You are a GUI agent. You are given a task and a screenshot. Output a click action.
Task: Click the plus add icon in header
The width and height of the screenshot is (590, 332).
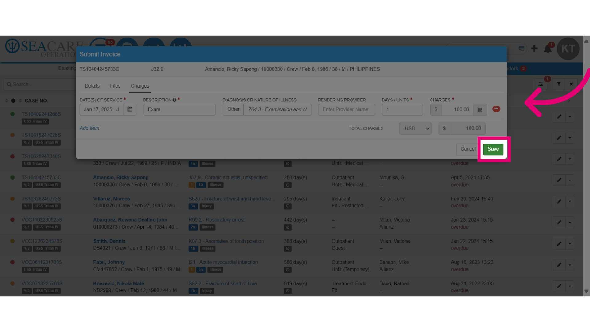click(x=534, y=49)
